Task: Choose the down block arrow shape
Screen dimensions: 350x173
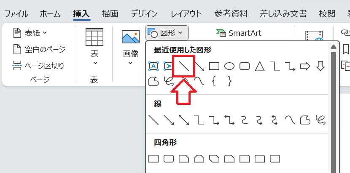Action: click(x=320, y=66)
